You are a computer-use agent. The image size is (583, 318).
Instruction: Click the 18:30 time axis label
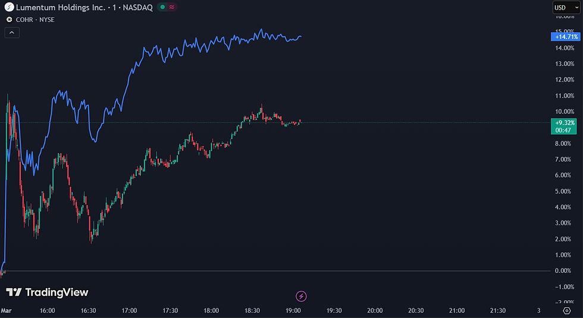point(252,310)
